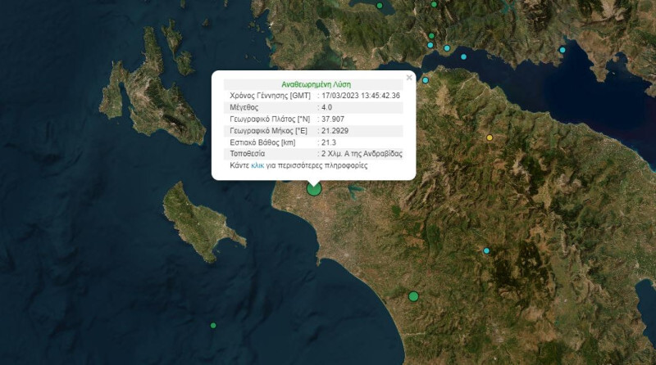Click the large green marker below the popup
This screenshot has height=365, width=656.
[x=314, y=189]
